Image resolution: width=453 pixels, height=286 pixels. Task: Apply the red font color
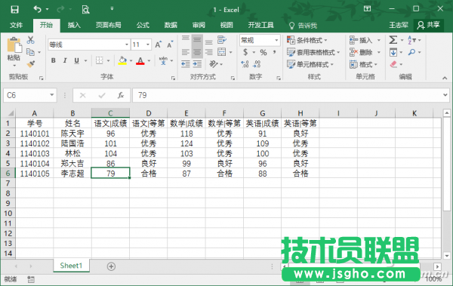(140, 60)
